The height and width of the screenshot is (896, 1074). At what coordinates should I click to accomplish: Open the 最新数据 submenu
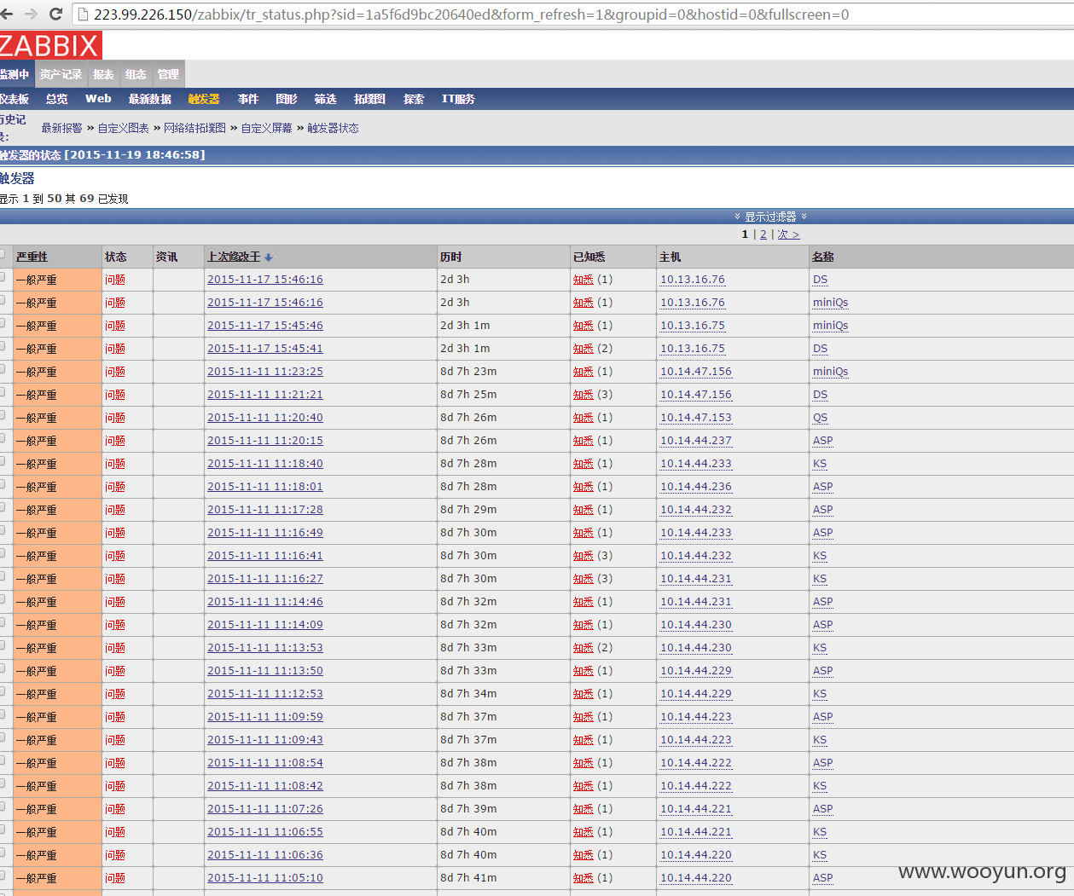[150, 99]
